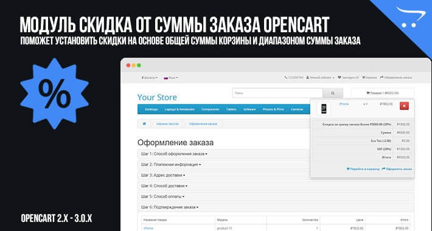
Task: Expand Шаг 2: Платежная информация
Action: pos(171,164)
